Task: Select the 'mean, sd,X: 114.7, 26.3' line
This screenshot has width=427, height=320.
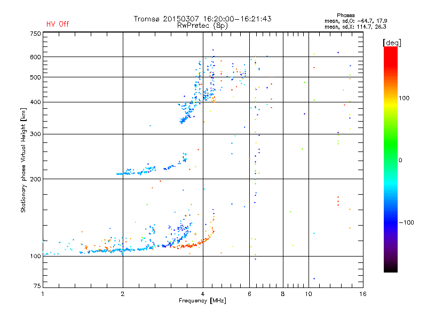Action: coord(355,27)
